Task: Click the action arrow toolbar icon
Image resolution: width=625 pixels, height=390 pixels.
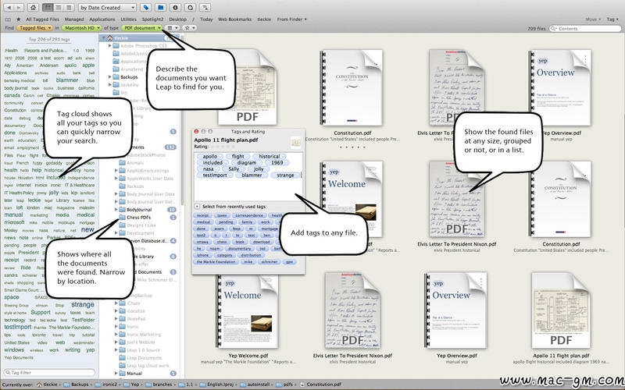Action: [205, 7]
